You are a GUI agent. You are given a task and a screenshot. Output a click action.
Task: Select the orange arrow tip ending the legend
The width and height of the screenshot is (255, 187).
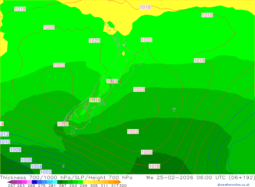pyautogui.click(x=120, y=182)
